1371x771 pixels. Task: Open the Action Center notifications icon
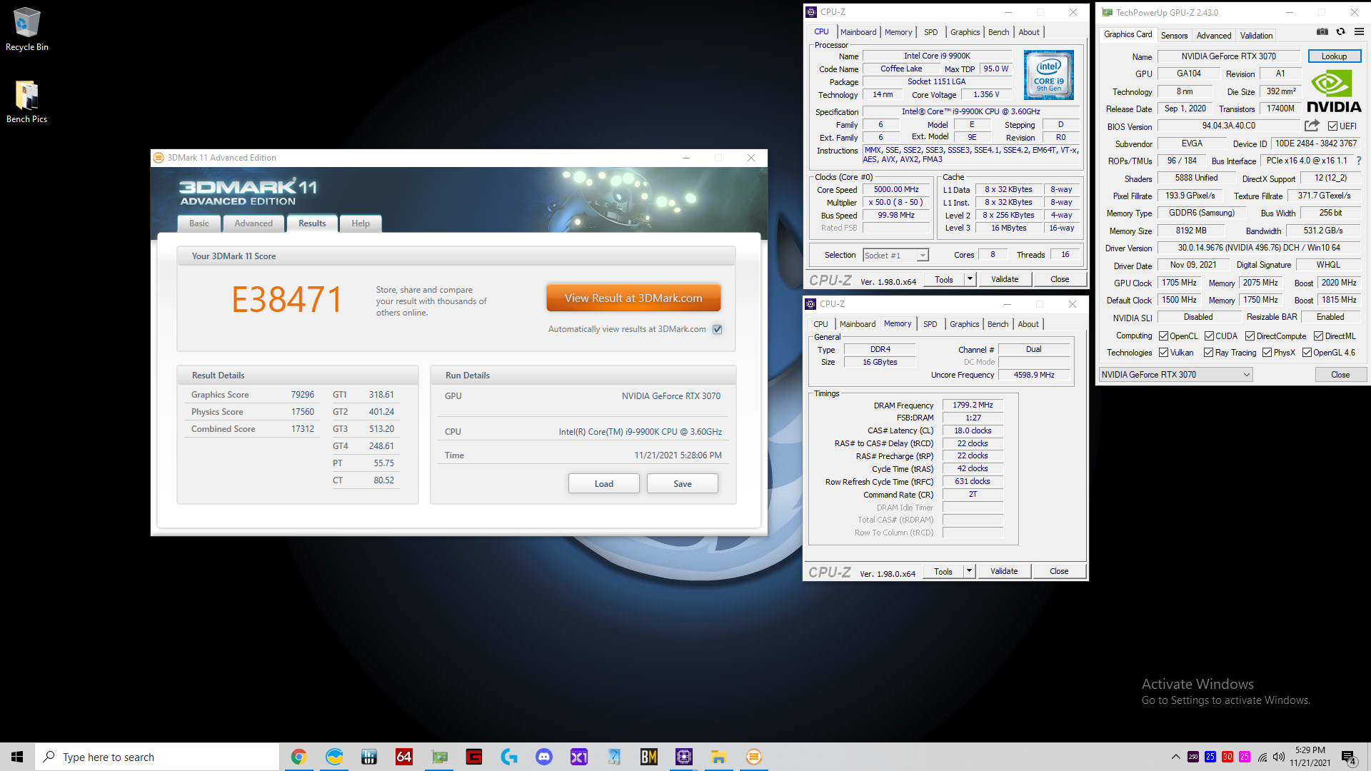coord(1348,757)
